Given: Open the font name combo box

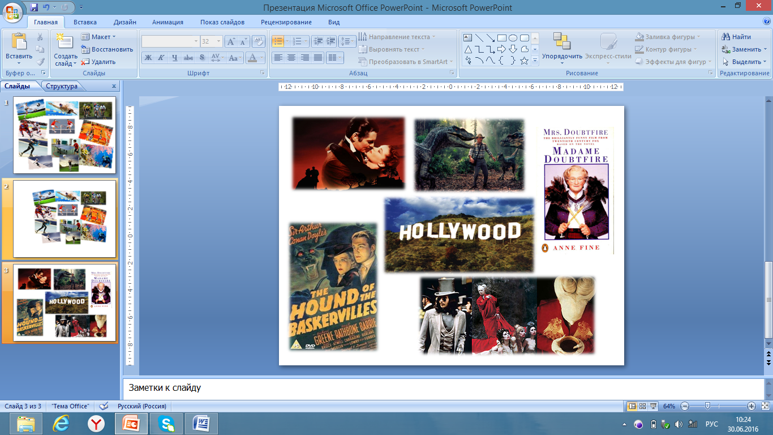Looking at the screenshot, I should point(170,41).
